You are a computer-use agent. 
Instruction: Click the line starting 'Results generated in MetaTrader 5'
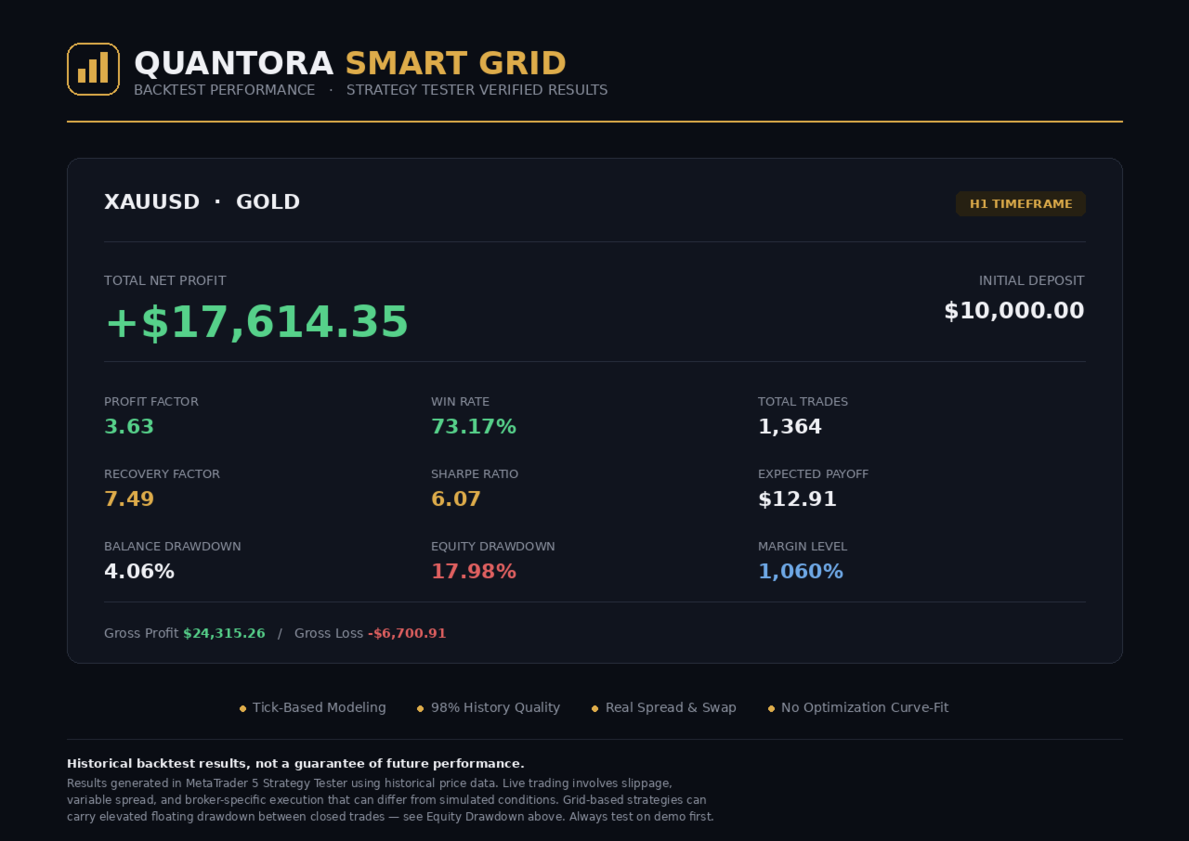pos(370,783)
